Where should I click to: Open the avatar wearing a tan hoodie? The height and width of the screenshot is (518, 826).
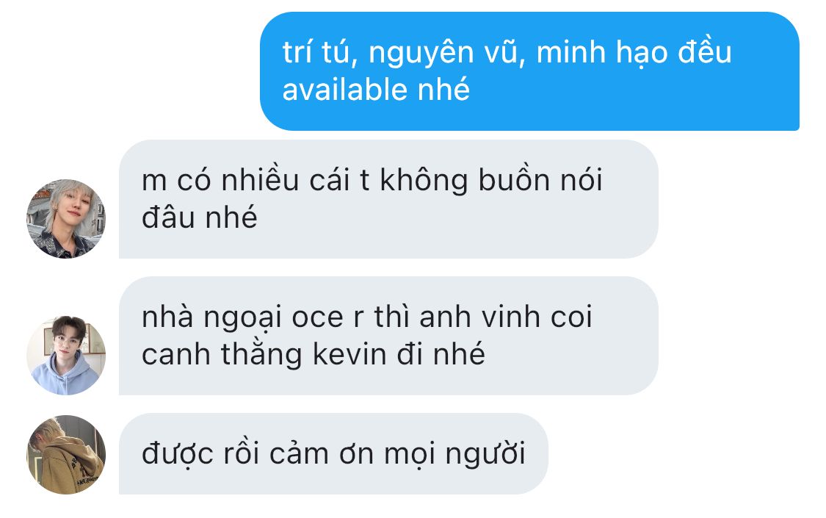pos(66,455)
